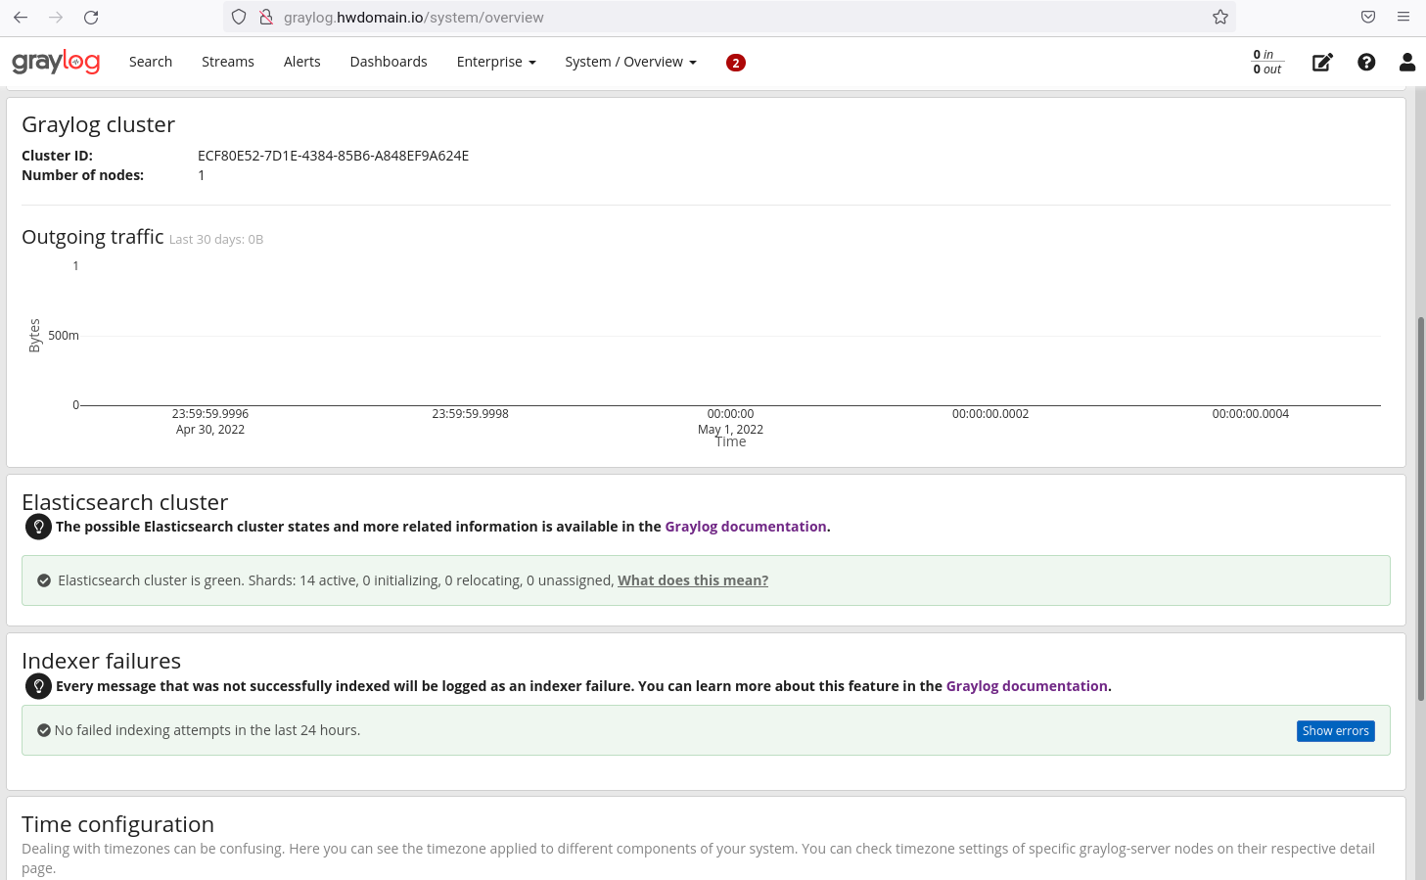Open the Pocket save icon

pyautogui.click(x=1368, y=17)
